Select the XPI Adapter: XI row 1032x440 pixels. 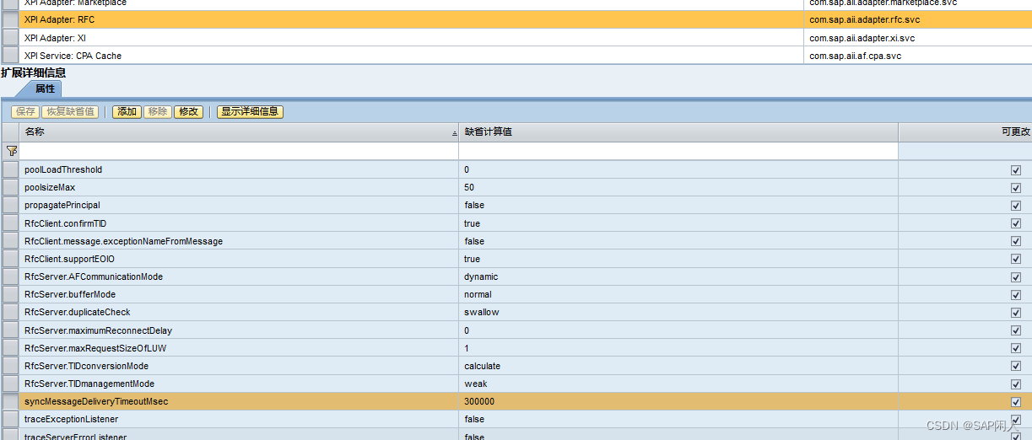tap(516, 38)
